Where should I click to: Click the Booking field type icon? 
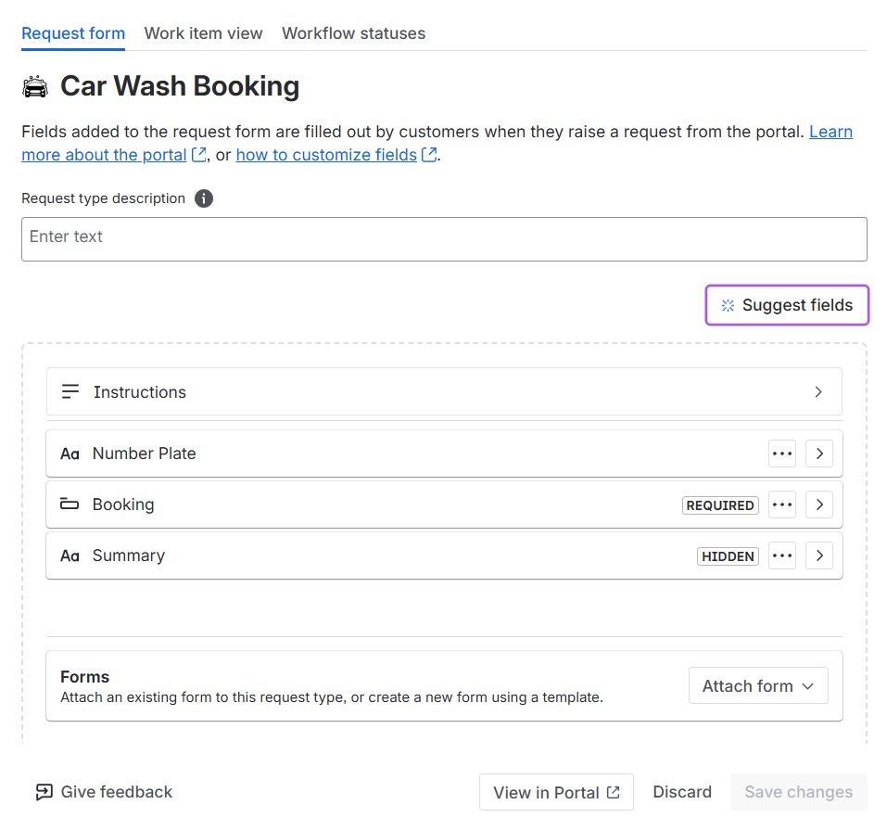tap(70, 504)
